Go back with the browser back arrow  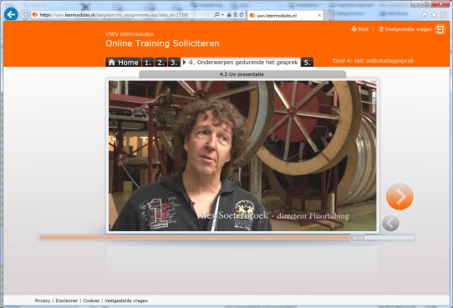(x=11, y=14)
